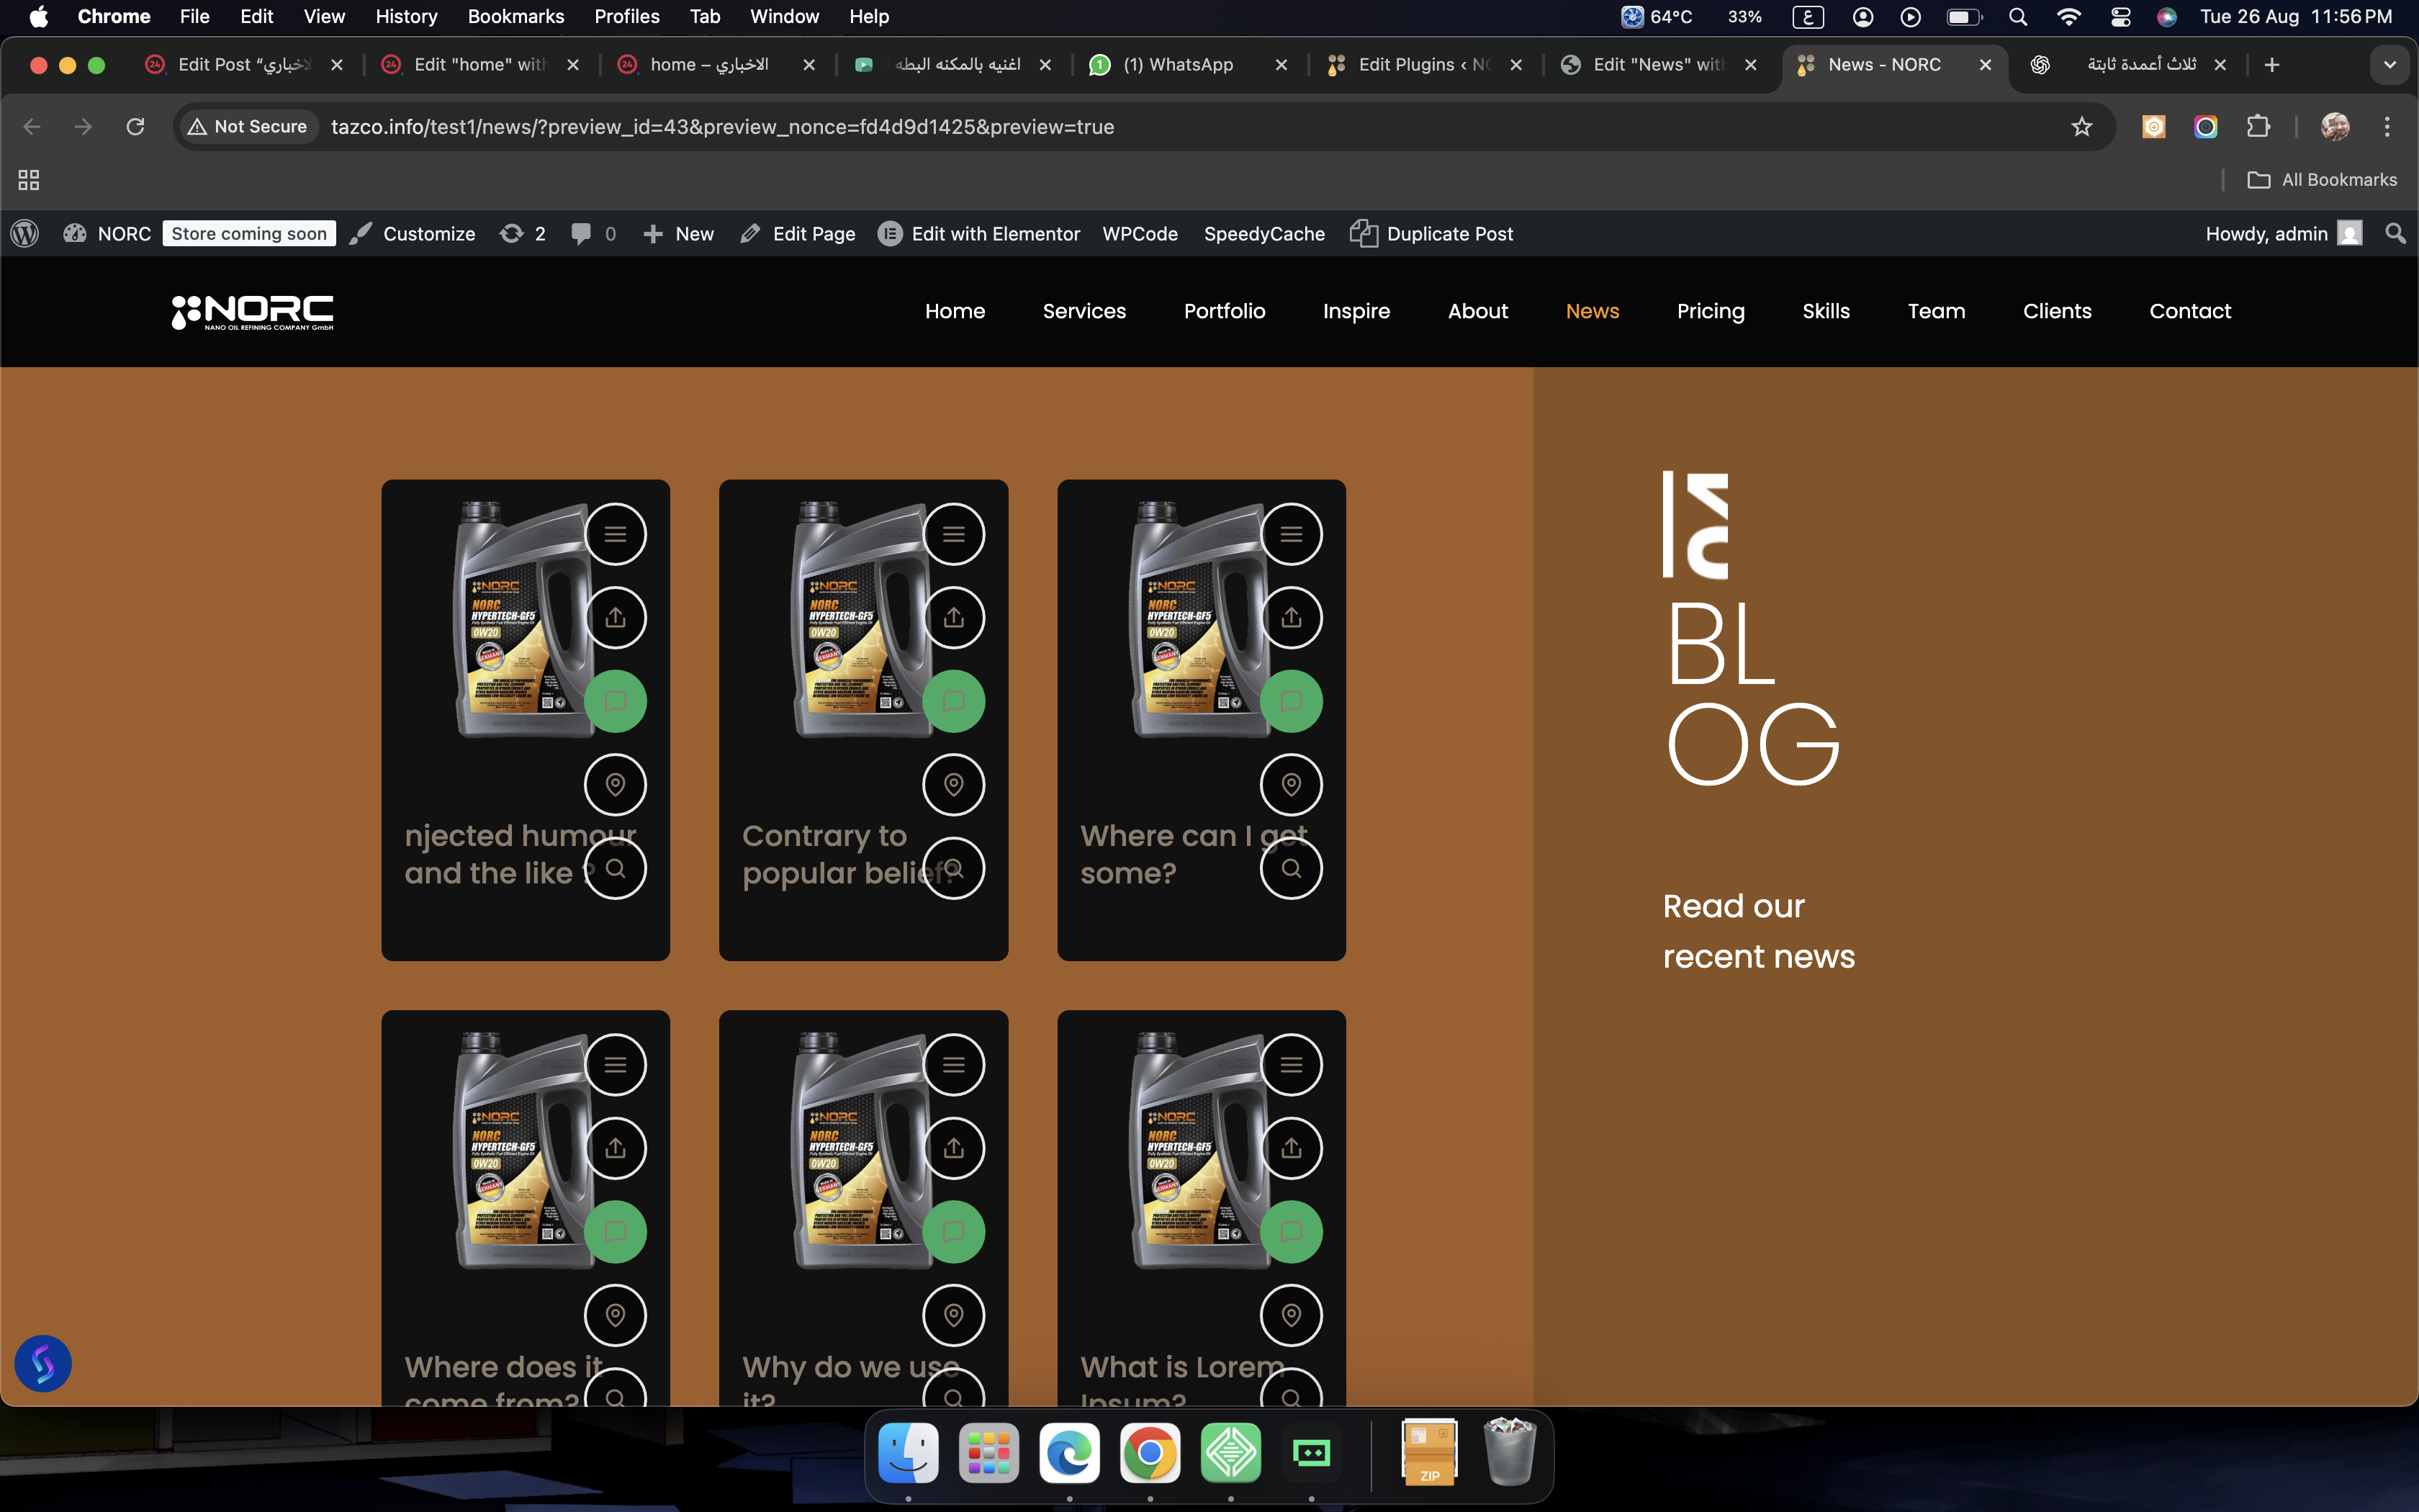Viewport: 2419px width, 1512px height.
Task: Reload the current page
Action: click(135, 127)
